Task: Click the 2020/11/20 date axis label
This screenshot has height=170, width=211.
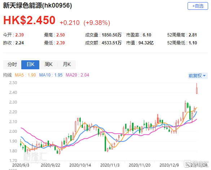Action: click(x=140, y=165)
